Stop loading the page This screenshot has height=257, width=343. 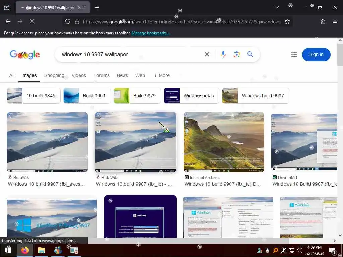pyautogui.click(x=32, y=21)
